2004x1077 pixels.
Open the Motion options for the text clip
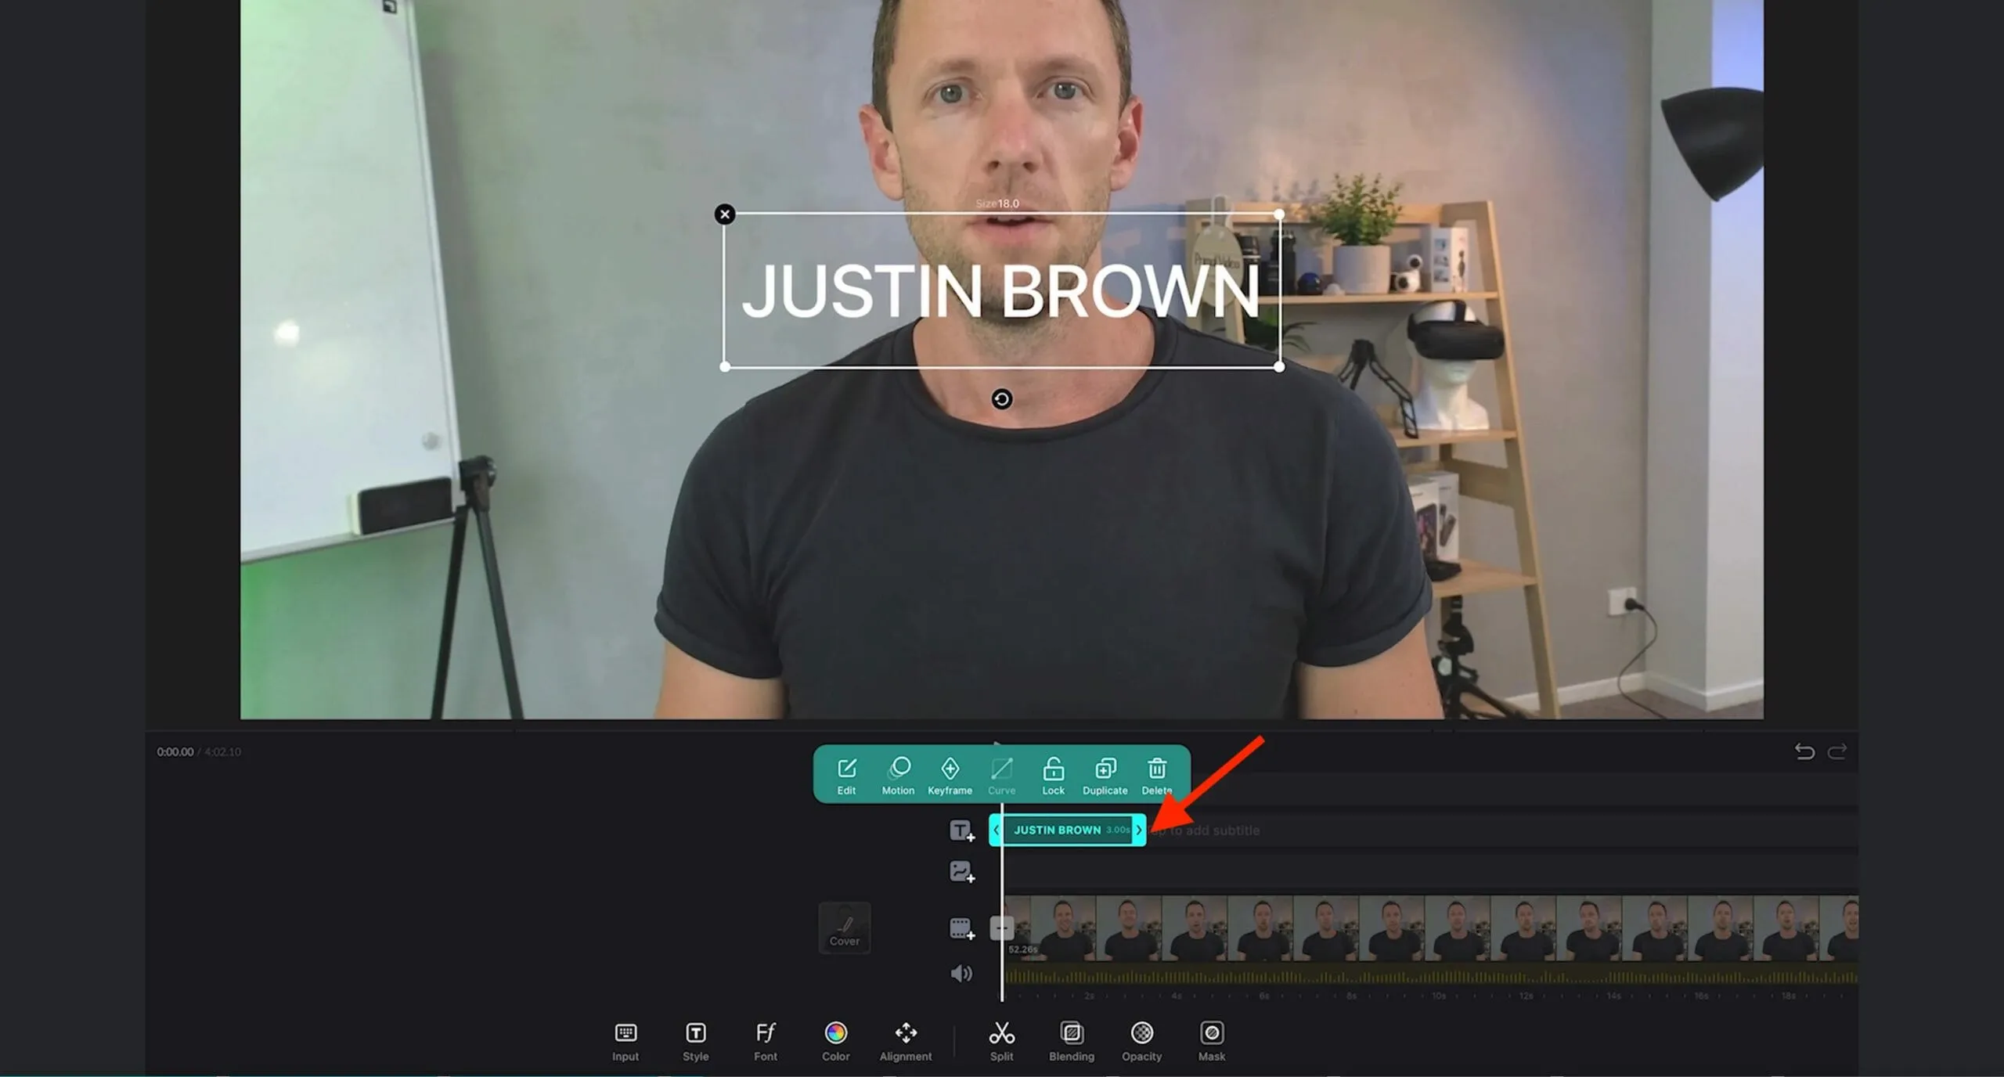tap(898, 775)
